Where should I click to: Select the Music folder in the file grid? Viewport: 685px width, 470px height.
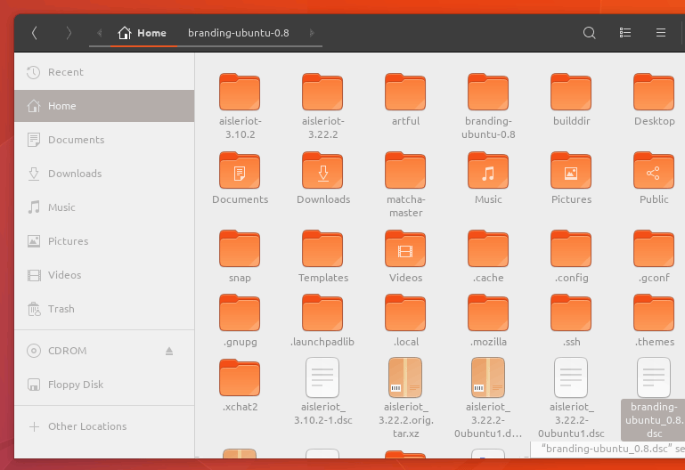point(488,178)
